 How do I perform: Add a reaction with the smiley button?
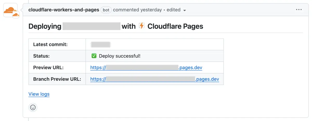point(33,107)
